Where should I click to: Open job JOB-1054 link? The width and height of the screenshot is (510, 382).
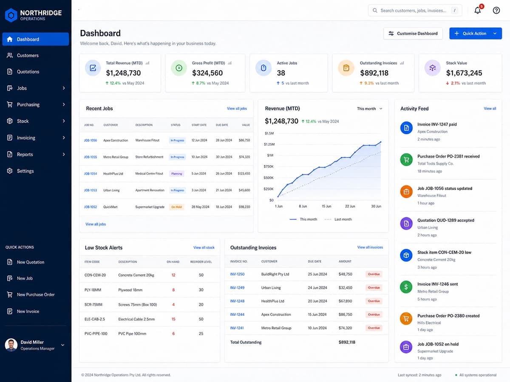pos(91,174)
